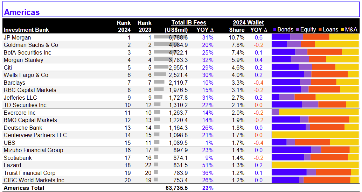Select the bold 23% total YOY value

pos(208,188)
